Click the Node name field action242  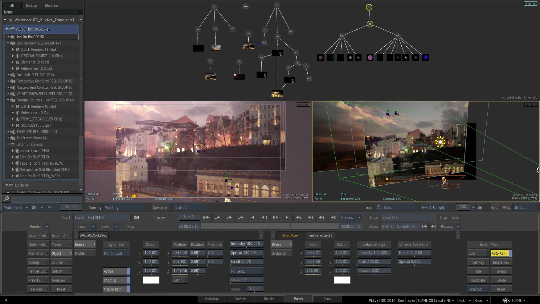pyautogui.click(x=408, y=218)
